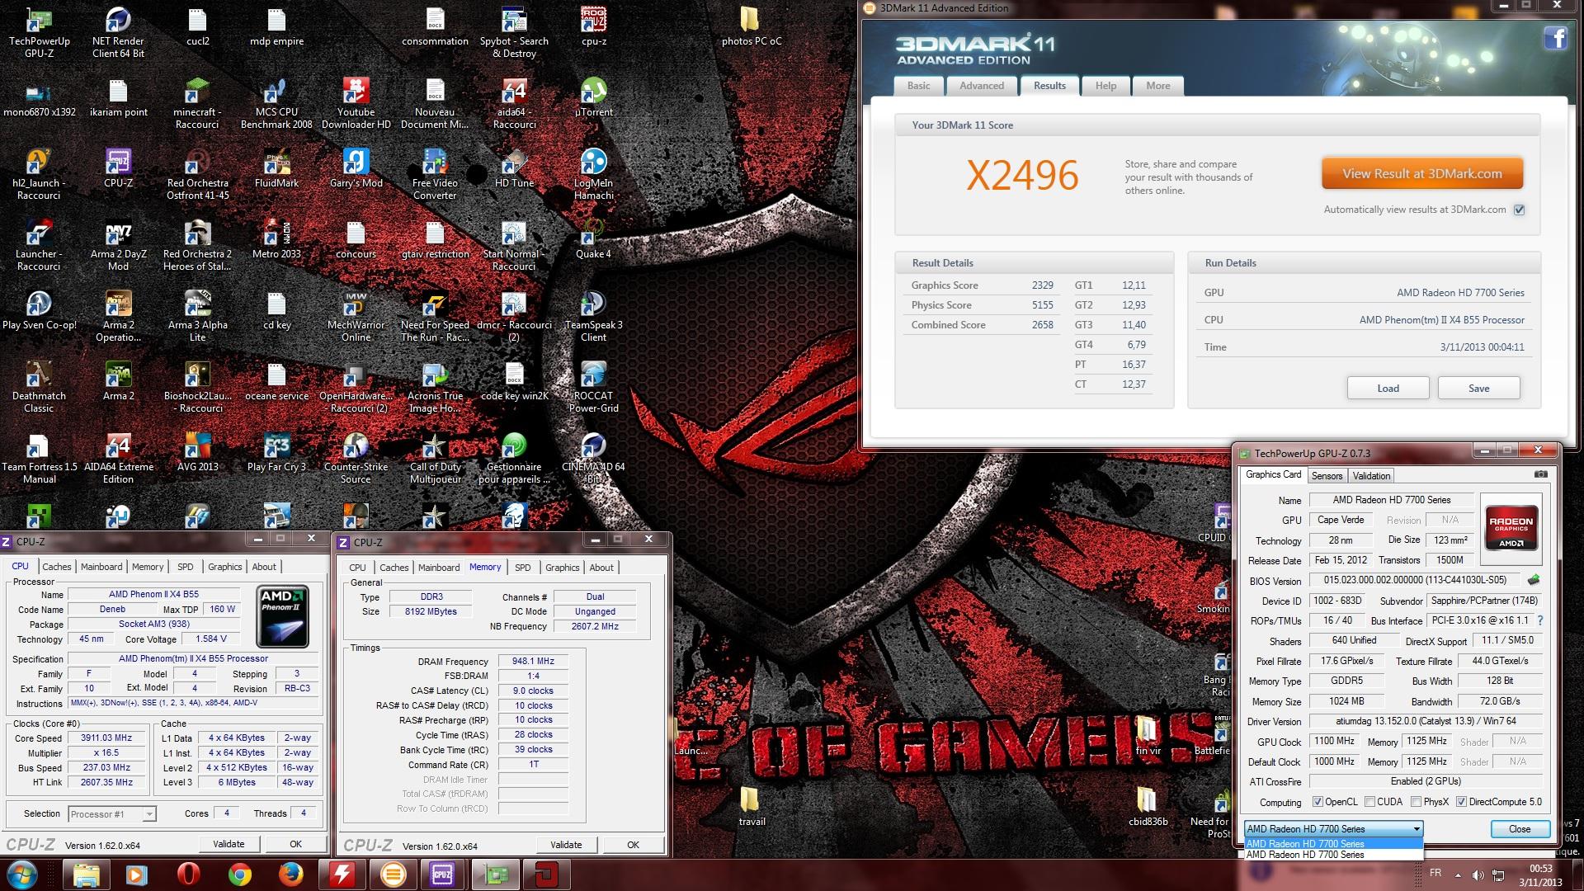Open ROCCAT Power-Grid shortcut

point(593,388)
